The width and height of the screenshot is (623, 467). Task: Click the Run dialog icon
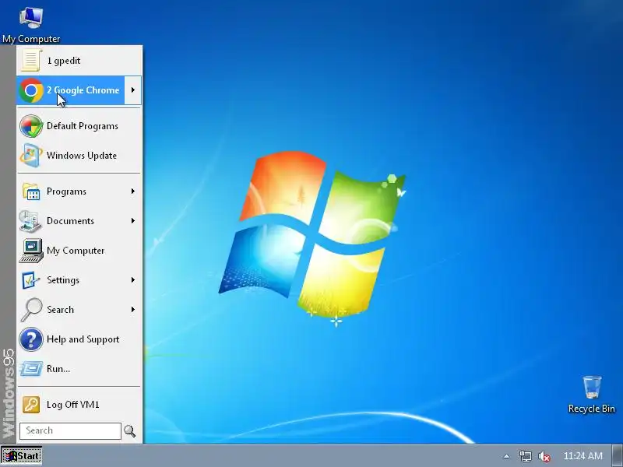tap(31, 368)
